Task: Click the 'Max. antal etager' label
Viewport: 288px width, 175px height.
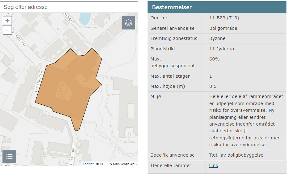Action: pos(170,76)
